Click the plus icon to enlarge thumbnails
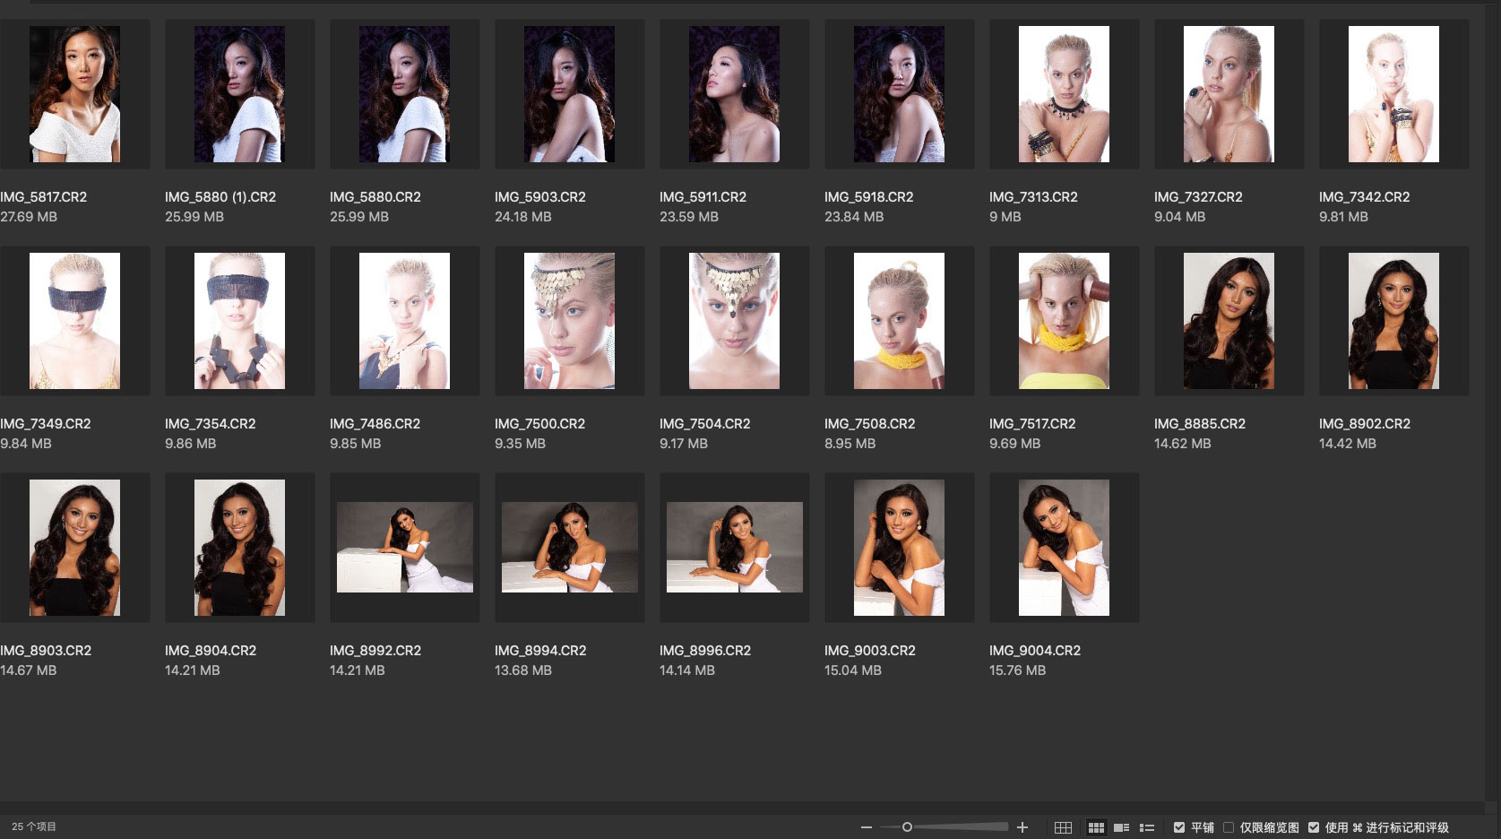Viewport: 1501px width, 839px height. click(1022, 827)
